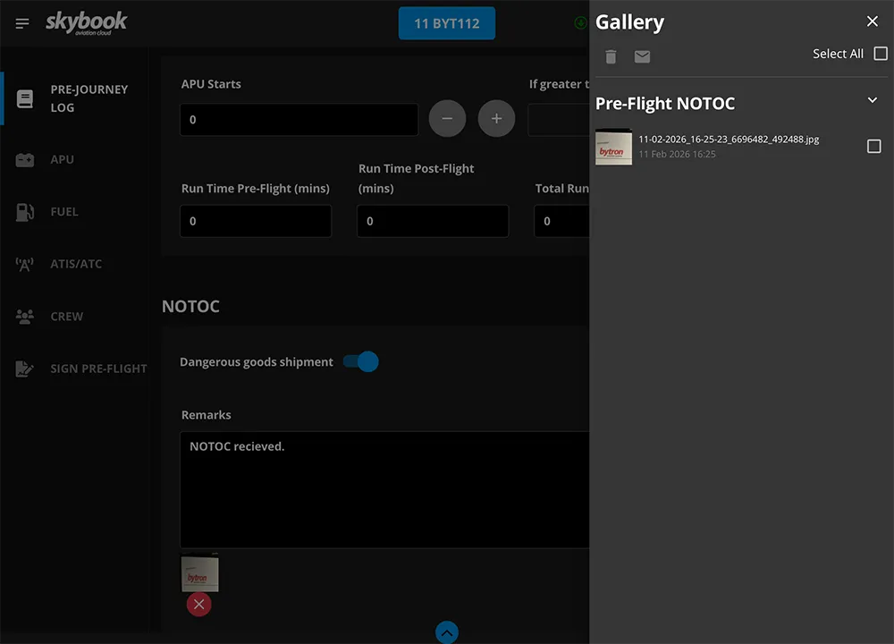
Task: Open the hamburger navigation menu
Action: pyautogui.click(x=22, y=23)
